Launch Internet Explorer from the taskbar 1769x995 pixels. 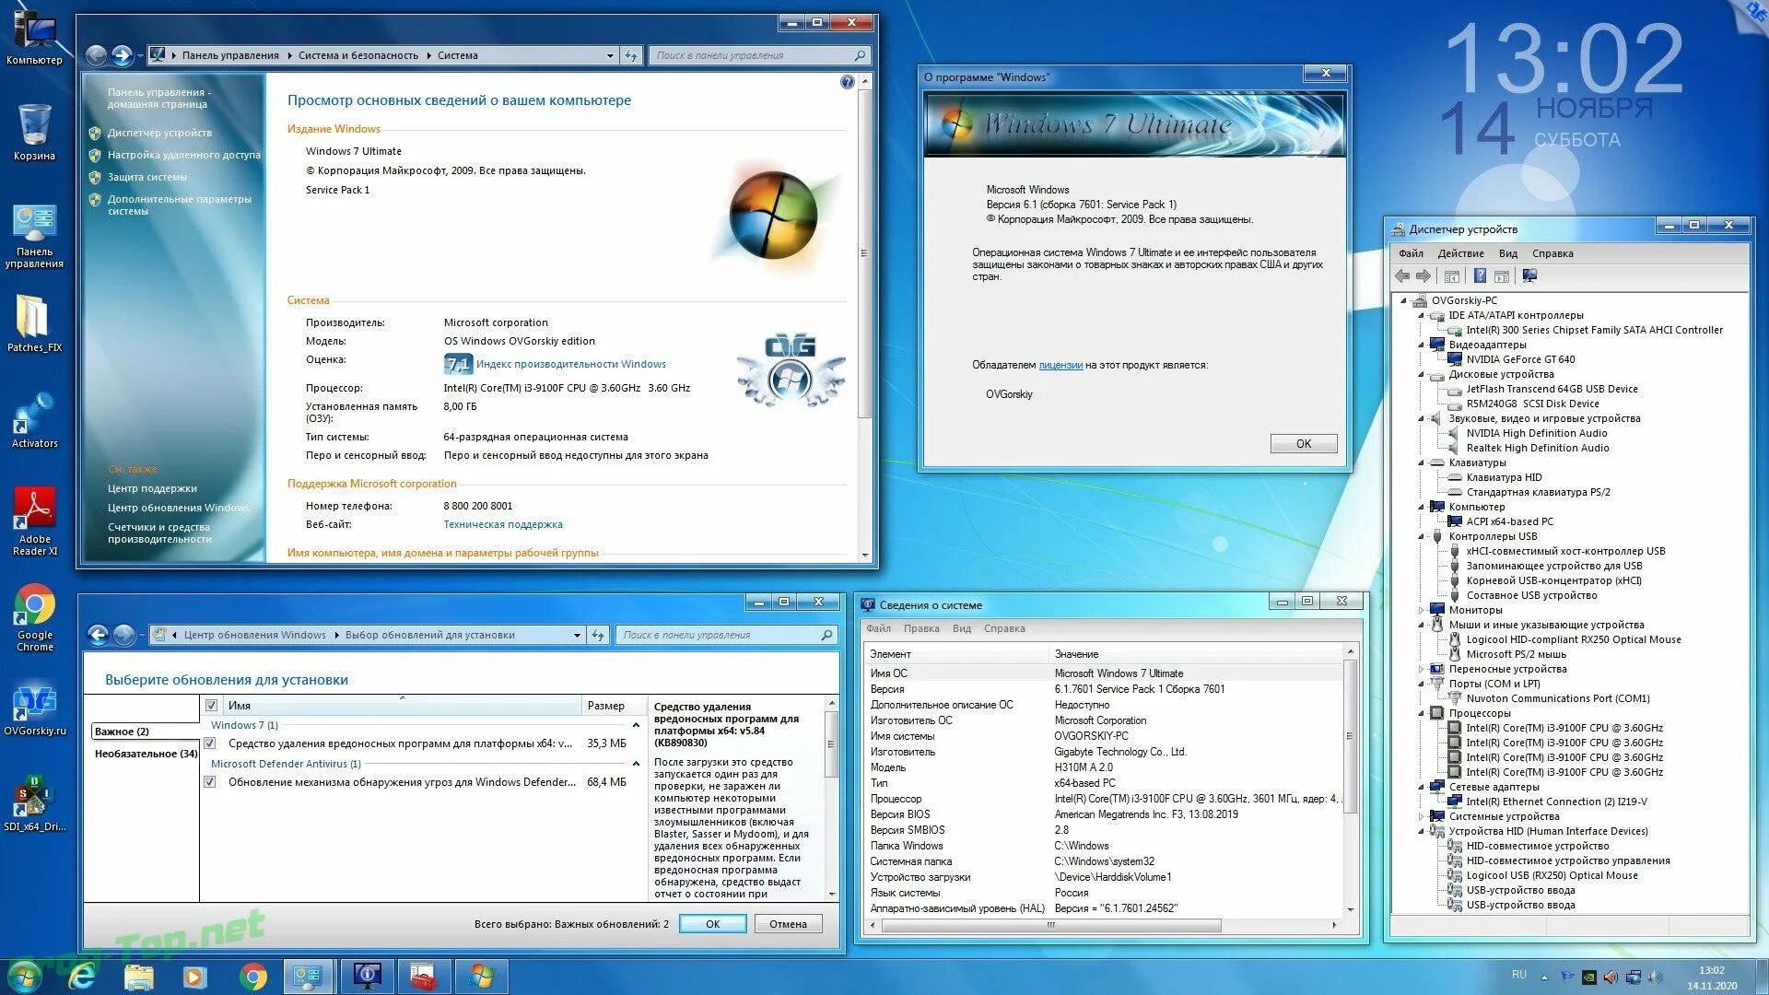(82, 976)
